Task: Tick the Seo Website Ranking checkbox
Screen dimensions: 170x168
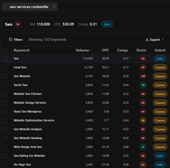Action: pos(5,138)
